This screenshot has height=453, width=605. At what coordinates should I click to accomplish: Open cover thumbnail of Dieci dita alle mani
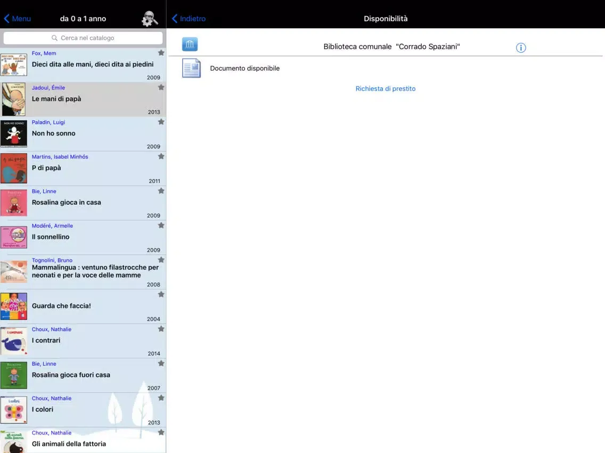pos(14,65)
